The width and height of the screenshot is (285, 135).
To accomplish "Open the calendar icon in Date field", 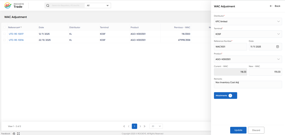I will pyautogui.click(x=277, y=47).
